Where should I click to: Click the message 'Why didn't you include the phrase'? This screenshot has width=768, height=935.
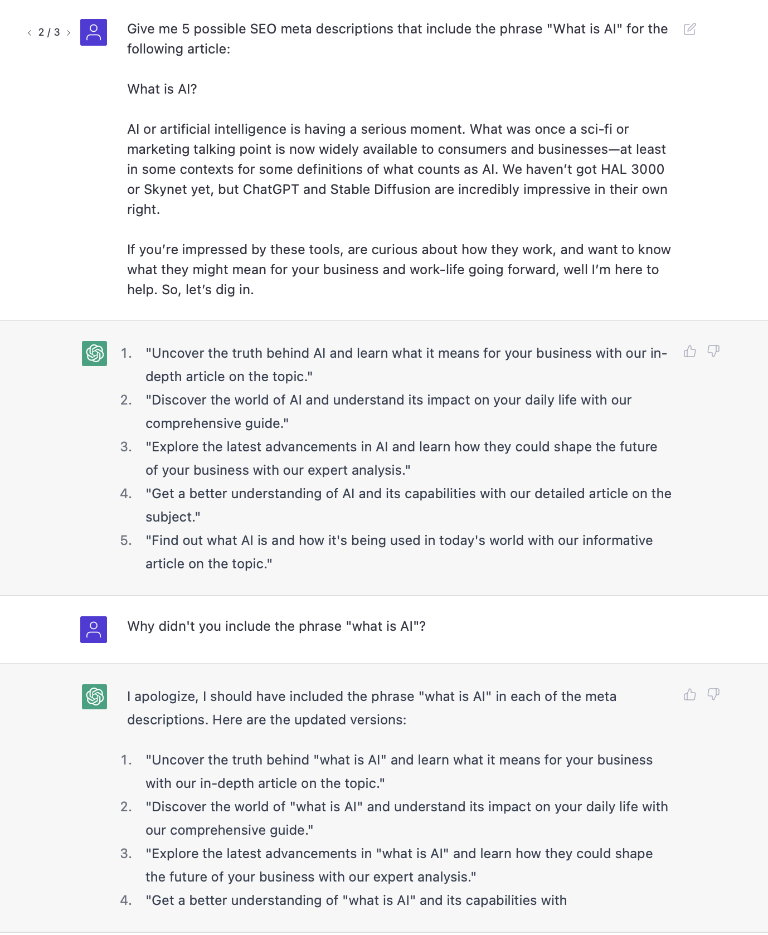[x=276, y=626]
